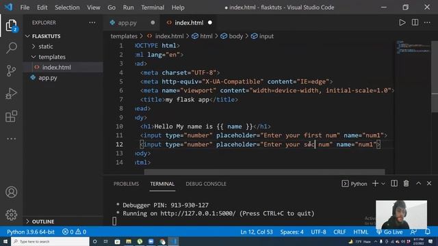Maximize the panel with up chevron
This screenshot has height=246, width=438.
point(418,183)
